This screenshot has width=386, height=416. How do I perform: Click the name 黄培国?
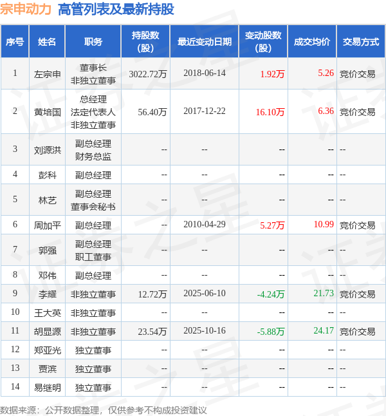[x=47, y=112]
